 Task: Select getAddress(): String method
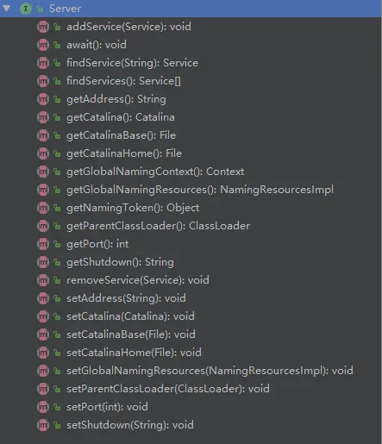(116, 99)
